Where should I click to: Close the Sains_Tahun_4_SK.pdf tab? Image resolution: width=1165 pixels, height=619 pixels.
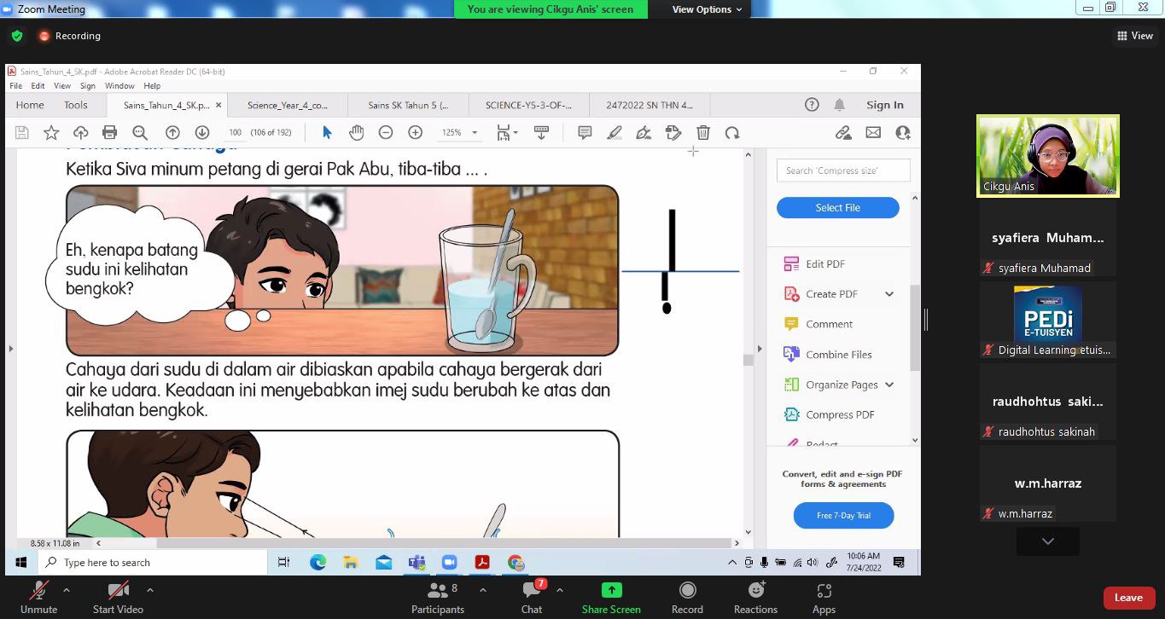click(218, 106)
